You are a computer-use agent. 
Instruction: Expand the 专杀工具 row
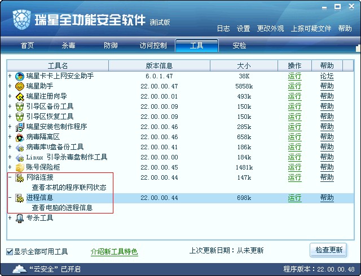pyautogui.click(x=10, y=217)
